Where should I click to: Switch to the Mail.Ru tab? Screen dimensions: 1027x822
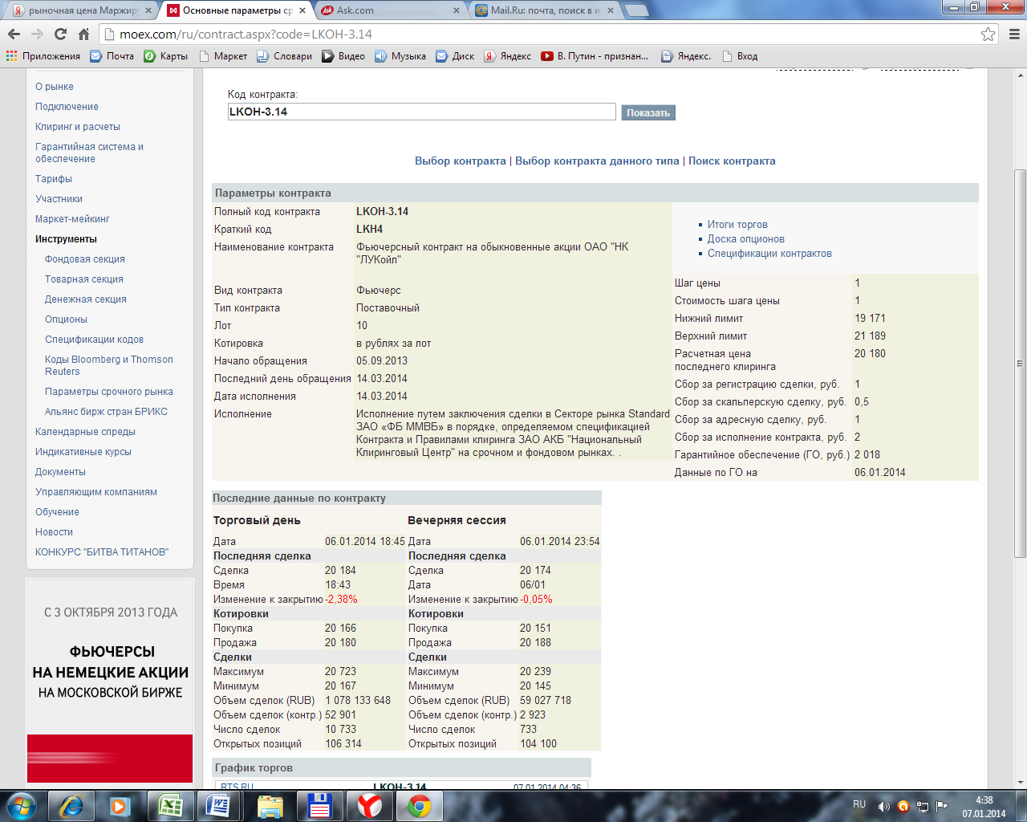click(x=545, y=10)
